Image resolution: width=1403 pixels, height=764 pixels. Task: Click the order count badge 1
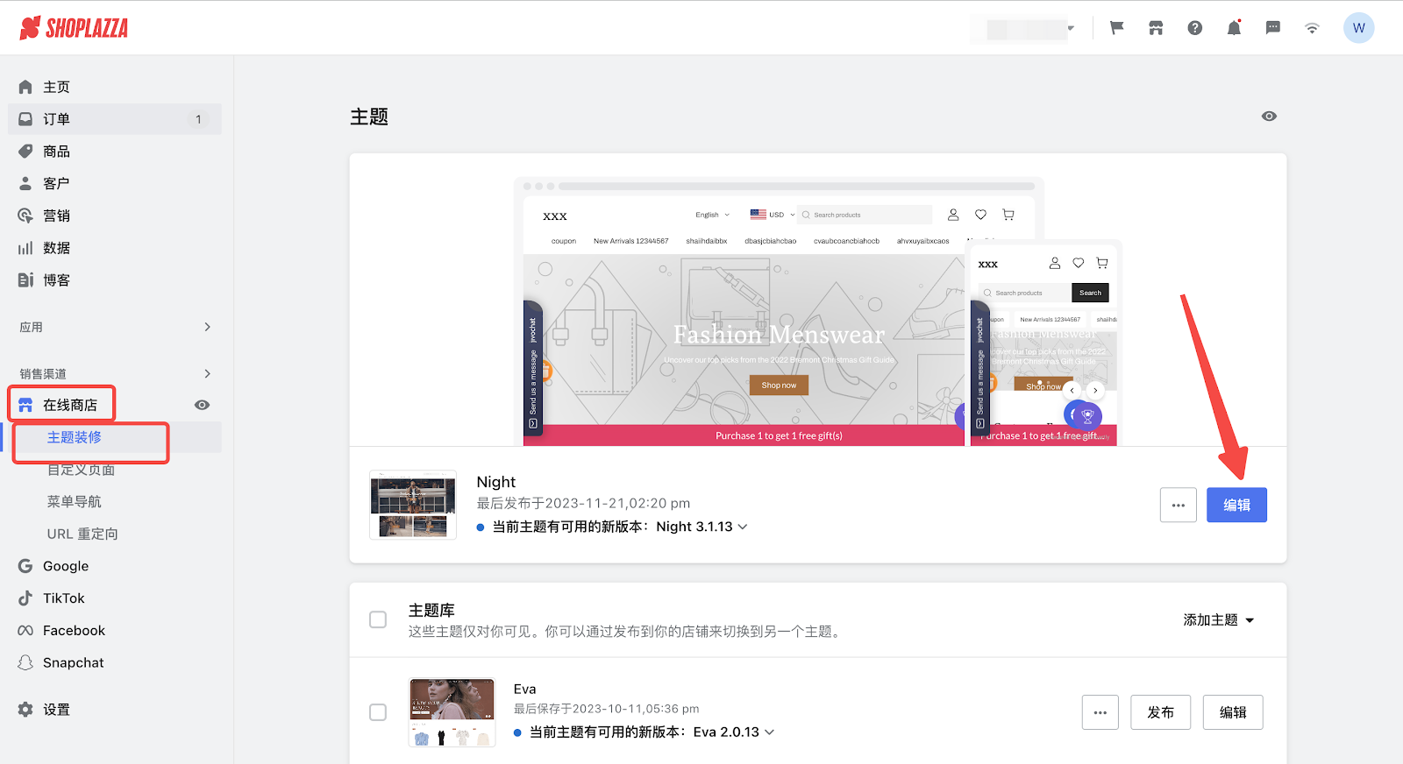198,119
